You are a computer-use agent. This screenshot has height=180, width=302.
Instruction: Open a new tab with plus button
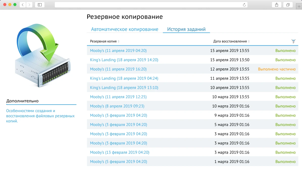click(x=299, y=7)
